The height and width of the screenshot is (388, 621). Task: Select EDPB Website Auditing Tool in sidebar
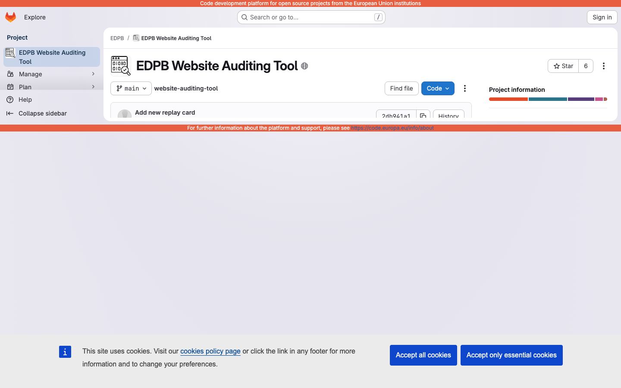pyautogui.click(x=52, y=57)
